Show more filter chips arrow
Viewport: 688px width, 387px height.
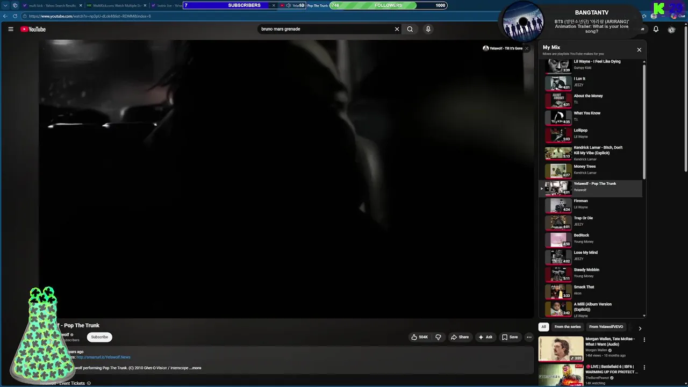tap(640, 328)
